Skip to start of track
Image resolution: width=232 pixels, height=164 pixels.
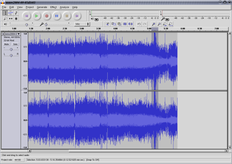tap(27, 16)
